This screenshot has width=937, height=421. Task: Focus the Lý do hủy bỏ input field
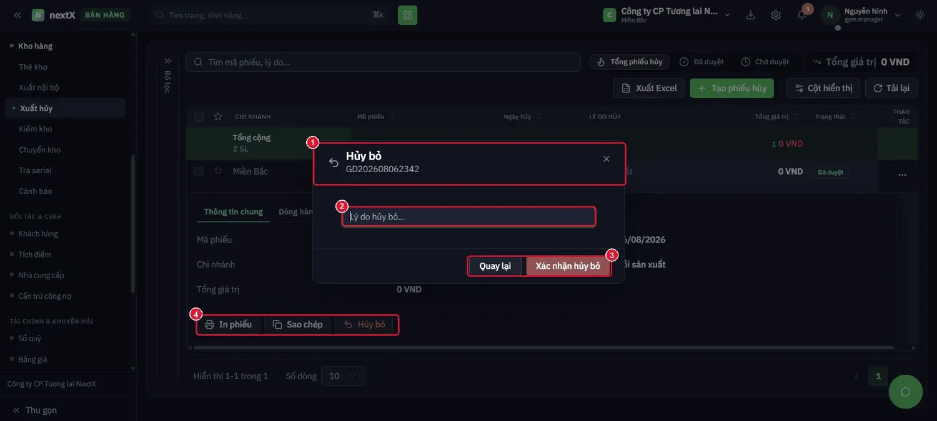point(469,217)
